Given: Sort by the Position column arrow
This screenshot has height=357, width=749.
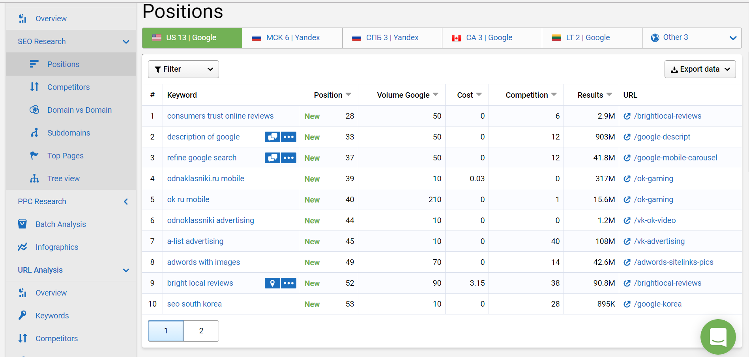Looking at the screenshot, I should point(348,95).
